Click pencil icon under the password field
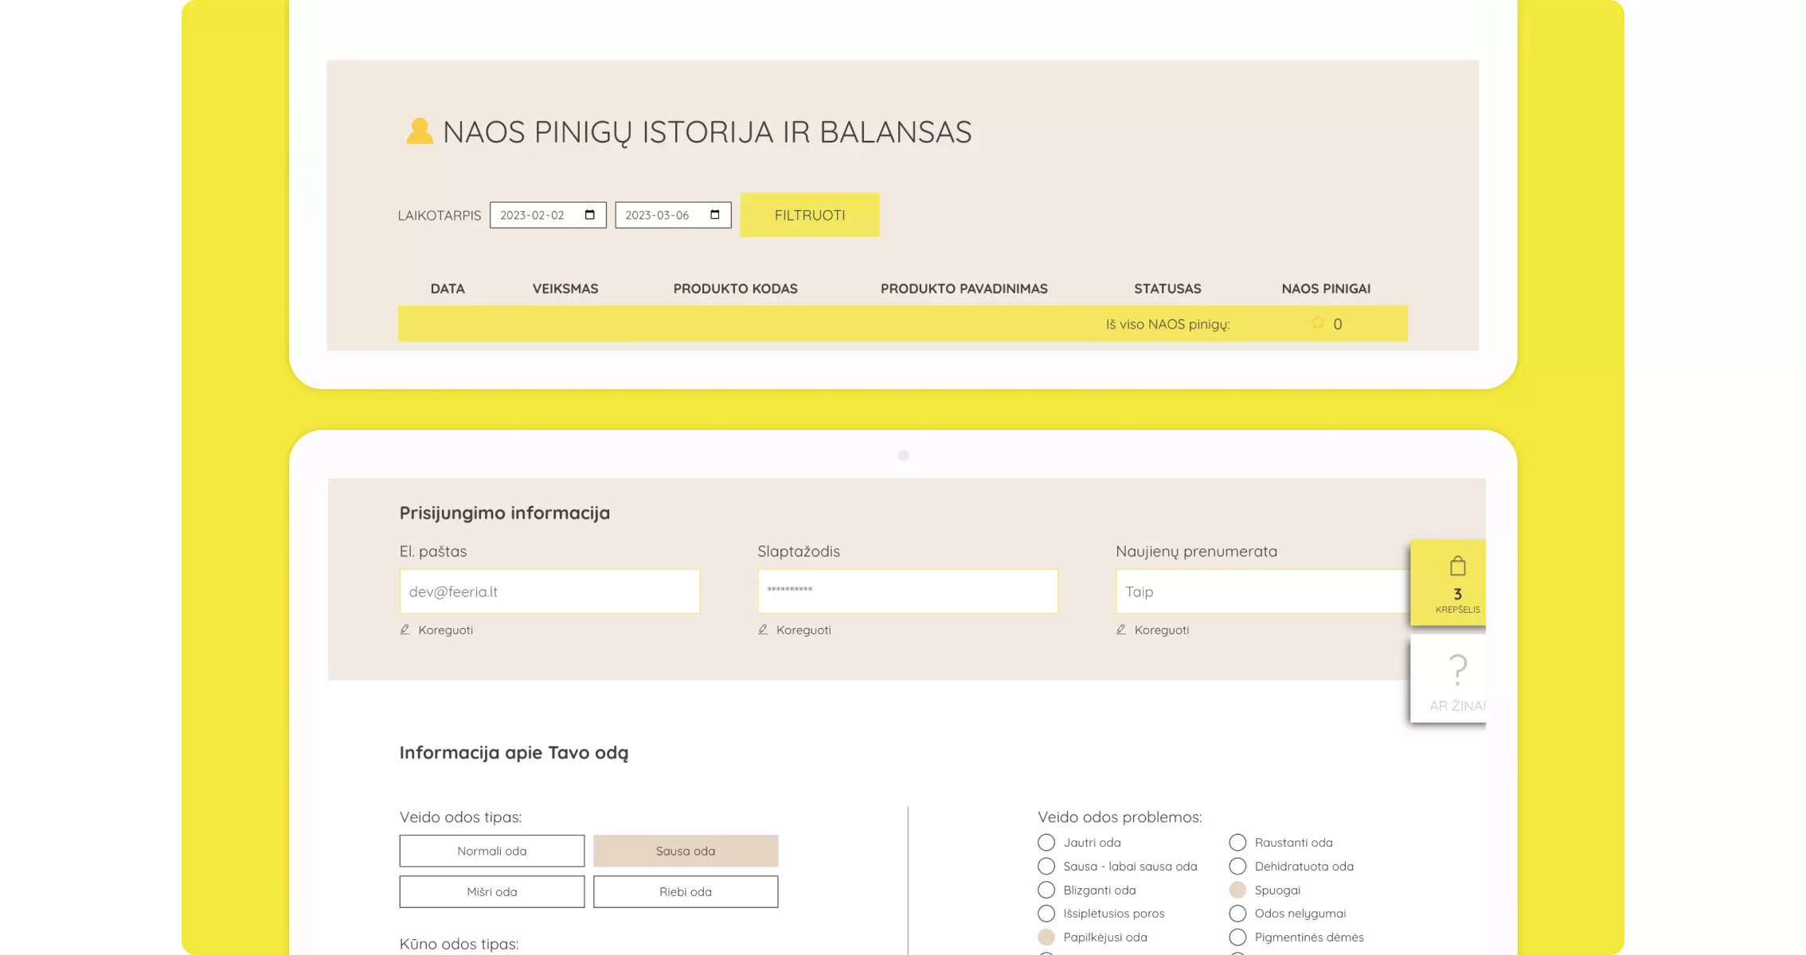Viewport: 1806px width, 955px height. [x=763, y=630]
